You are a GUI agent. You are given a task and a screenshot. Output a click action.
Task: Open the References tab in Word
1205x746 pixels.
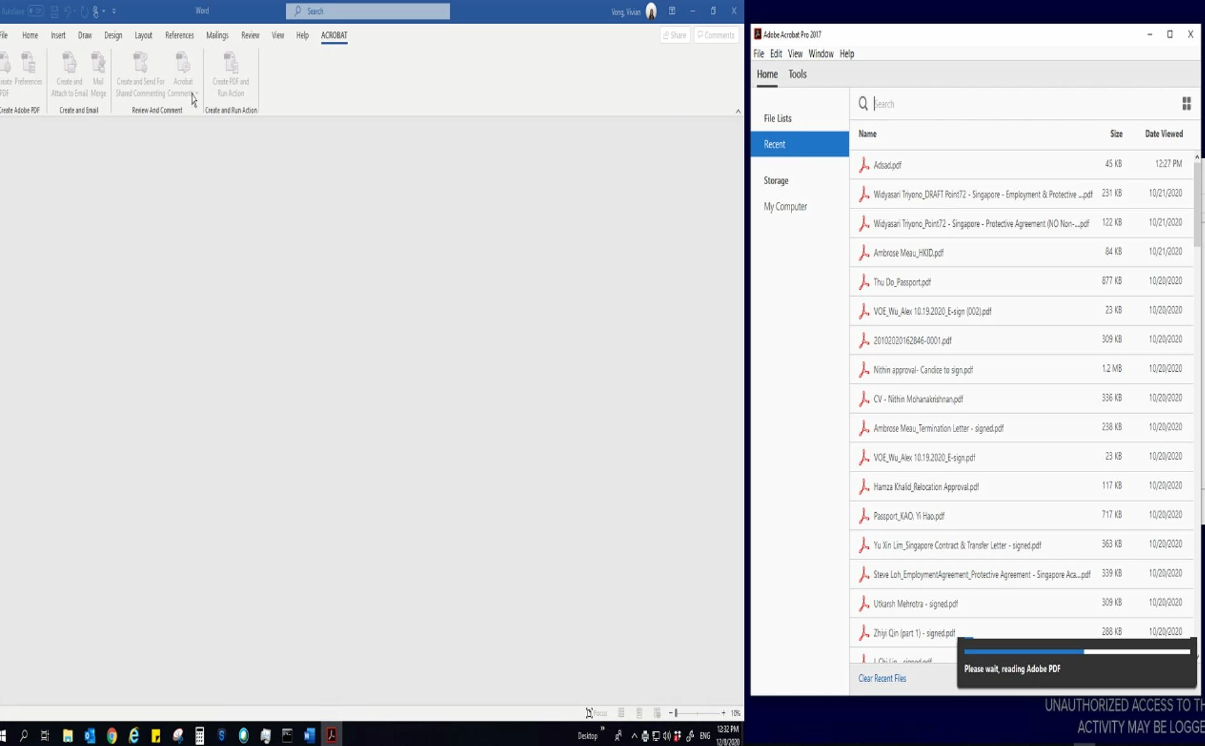(x=179, y=35)
